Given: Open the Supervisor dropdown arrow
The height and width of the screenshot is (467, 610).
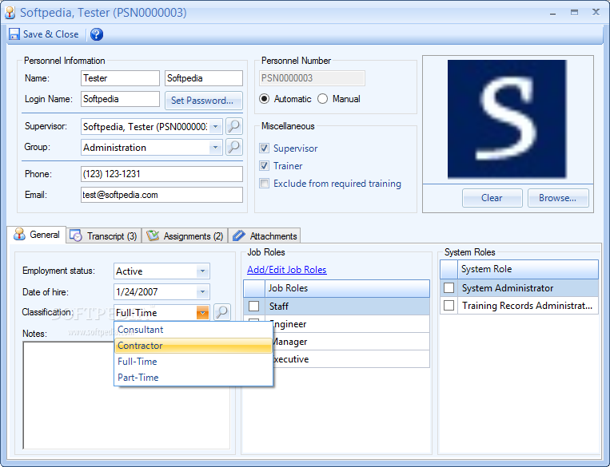Looking at the screenshot, I should (216, 126).
